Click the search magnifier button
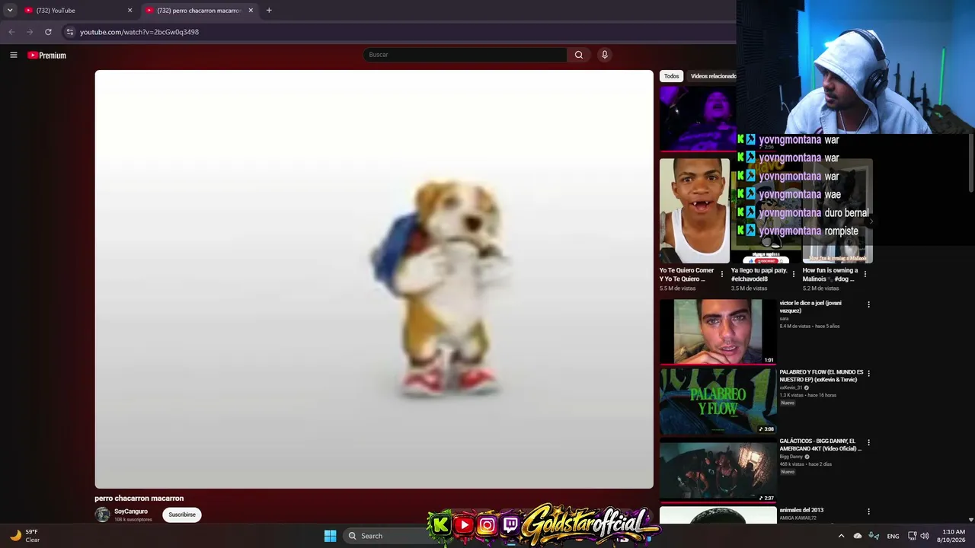Viewport: 975px width, 548px height. pos(579,55)
